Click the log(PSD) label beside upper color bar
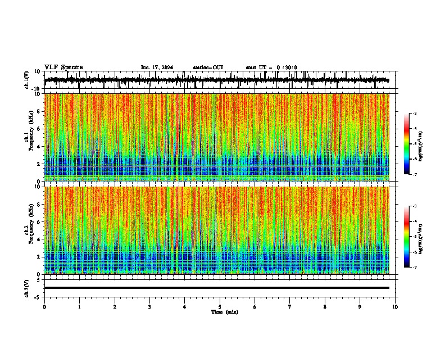The width and height of the screenshot is (445, 344). 420,146
